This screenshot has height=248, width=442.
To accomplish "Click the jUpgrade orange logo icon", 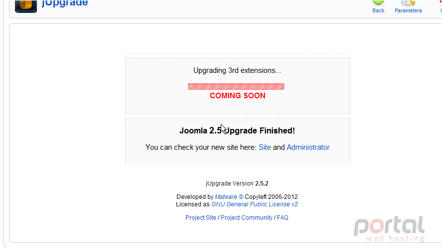I will (26, 6).
